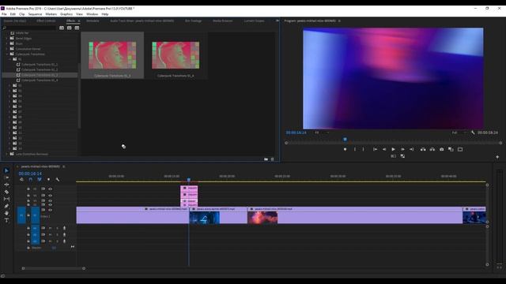Click the Lift button

[x=423, y=149]
